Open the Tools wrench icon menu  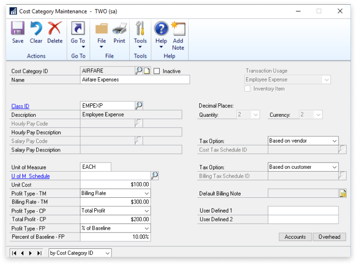tap(140, 28)
